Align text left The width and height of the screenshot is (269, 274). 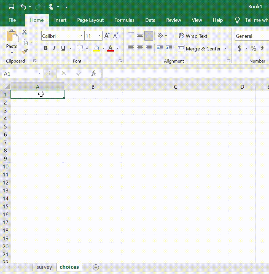pyautogui.click(x=131, y=48)
